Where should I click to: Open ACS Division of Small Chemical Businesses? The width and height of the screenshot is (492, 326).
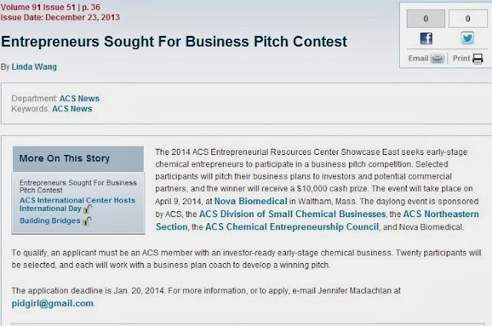(292, 214)
